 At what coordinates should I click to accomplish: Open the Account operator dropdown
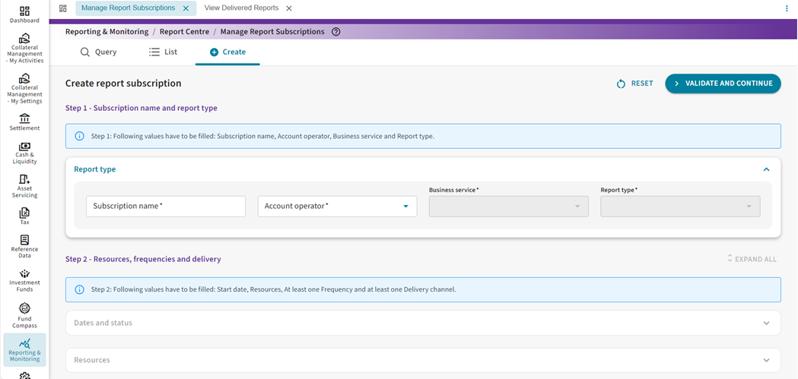(337, 206)
